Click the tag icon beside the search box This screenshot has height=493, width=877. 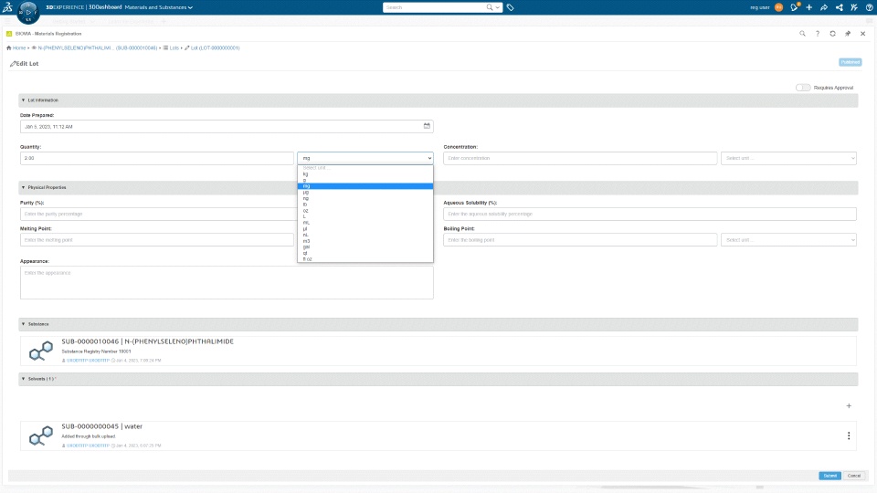pos(510,7)
